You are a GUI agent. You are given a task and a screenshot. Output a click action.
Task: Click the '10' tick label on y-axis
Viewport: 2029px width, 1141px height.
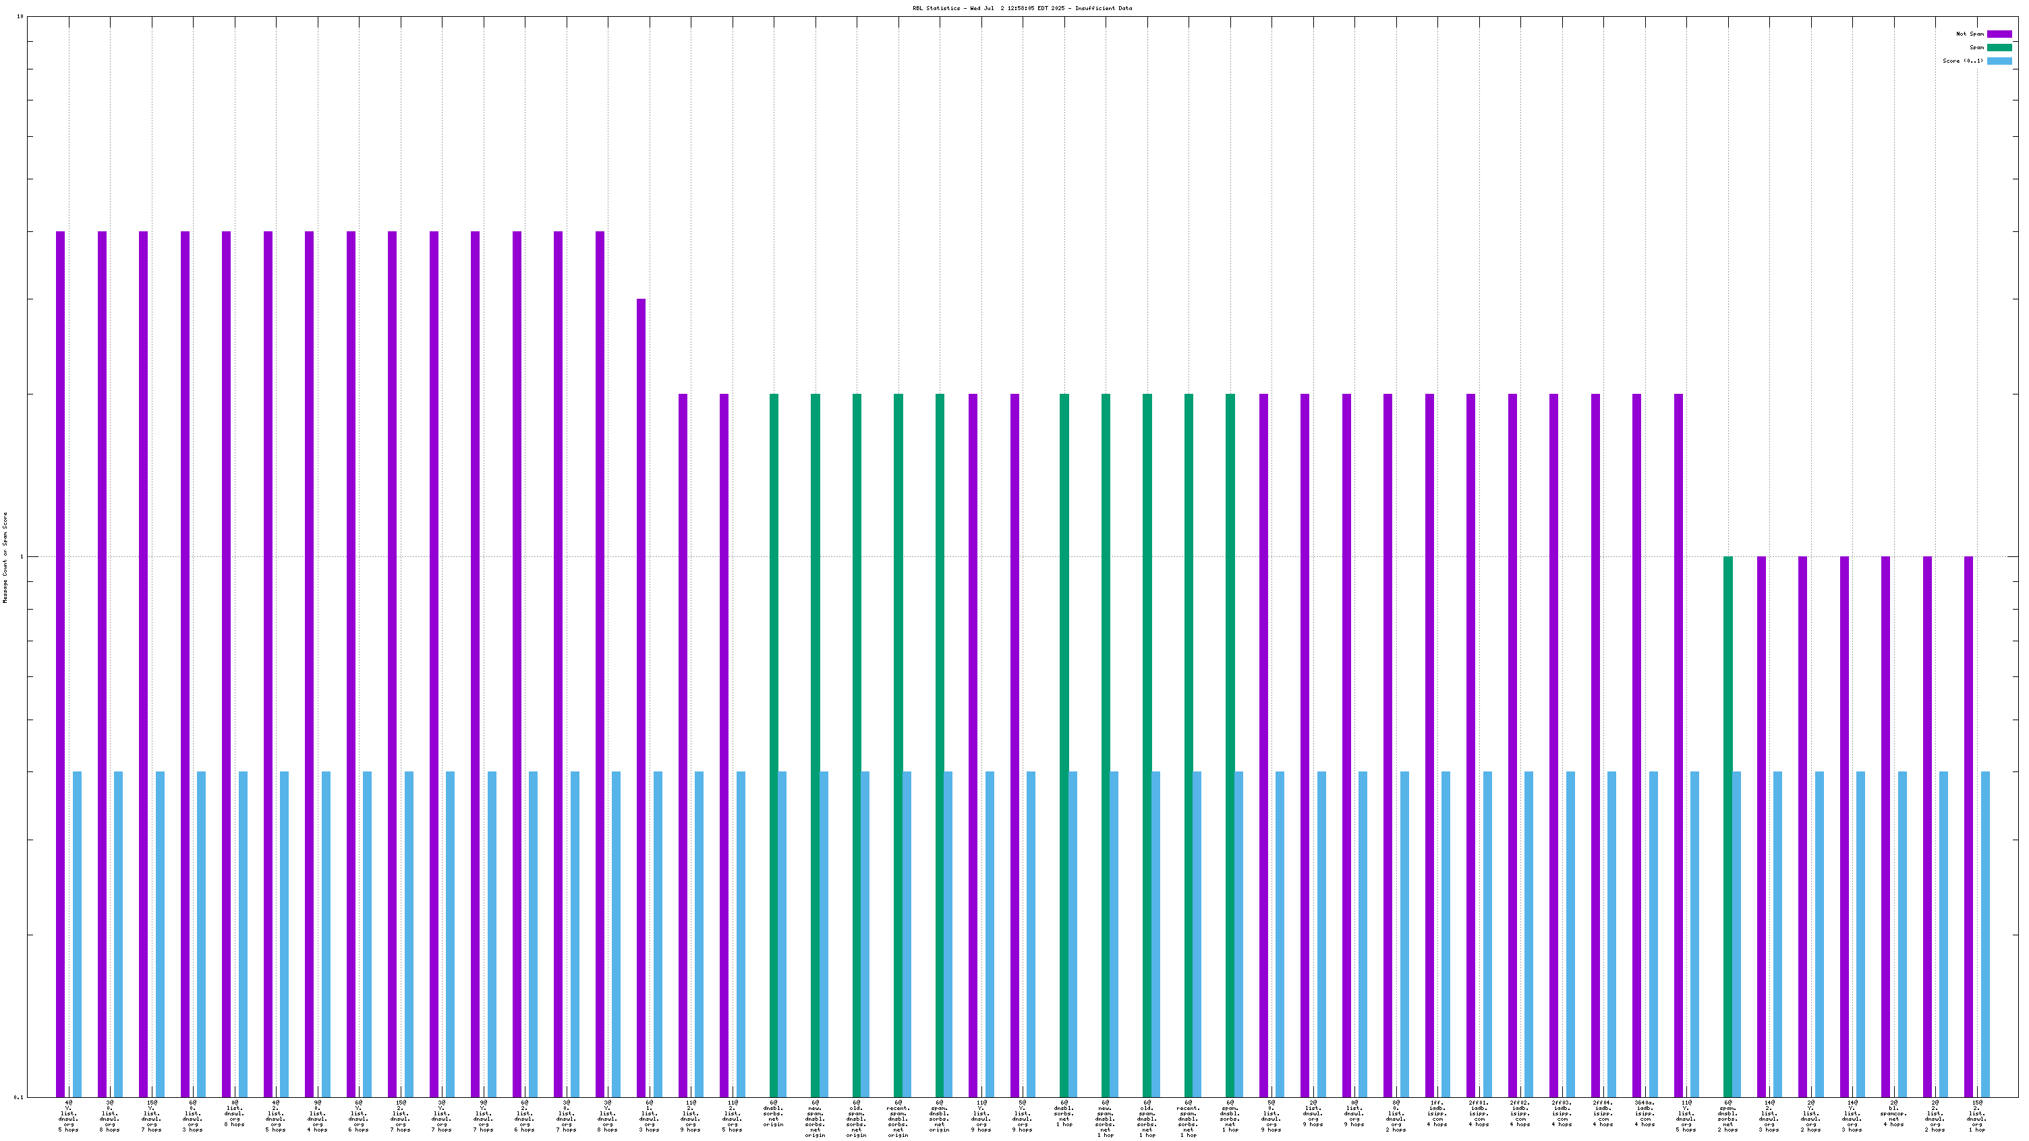click(x=20, y=17)
